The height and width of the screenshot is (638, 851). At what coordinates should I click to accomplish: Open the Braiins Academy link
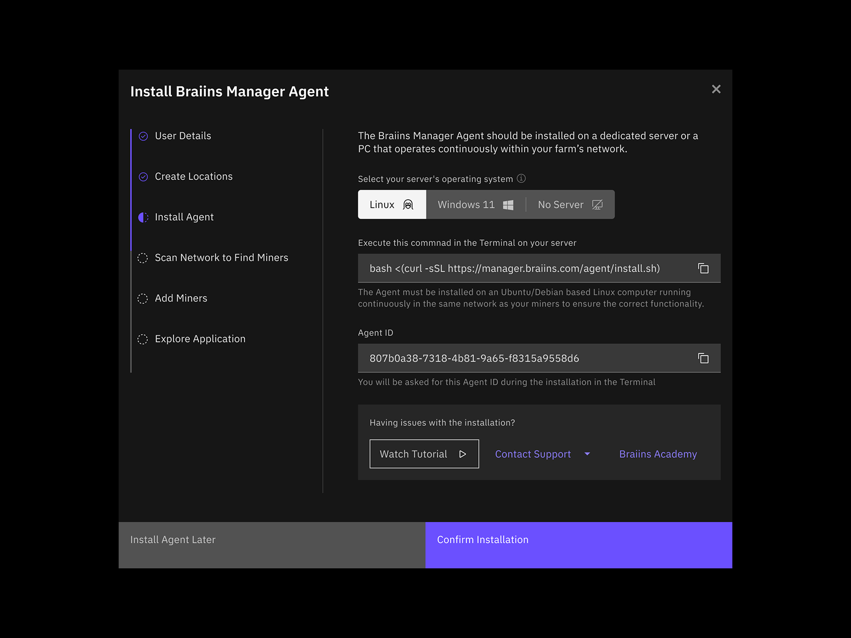click(658, 454)
